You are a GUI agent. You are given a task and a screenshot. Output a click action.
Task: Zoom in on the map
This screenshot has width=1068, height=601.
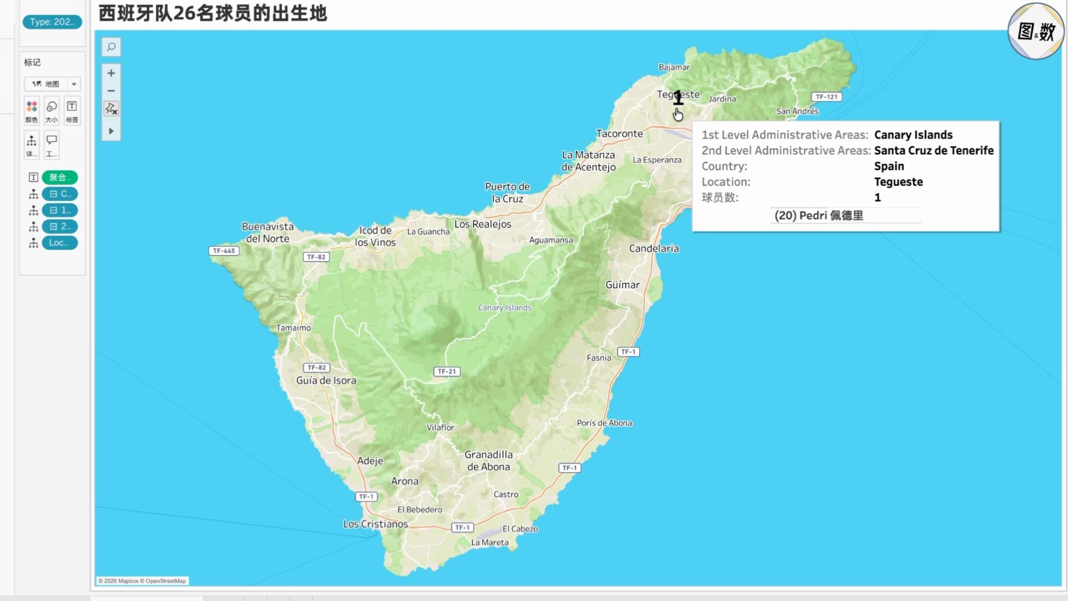[111, 73]
